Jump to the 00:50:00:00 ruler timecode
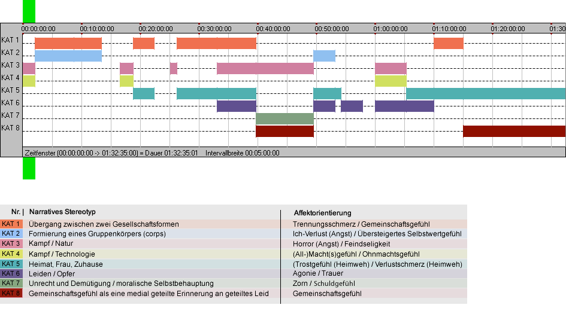Screen dimensions: 566x317 click(332, 29)
